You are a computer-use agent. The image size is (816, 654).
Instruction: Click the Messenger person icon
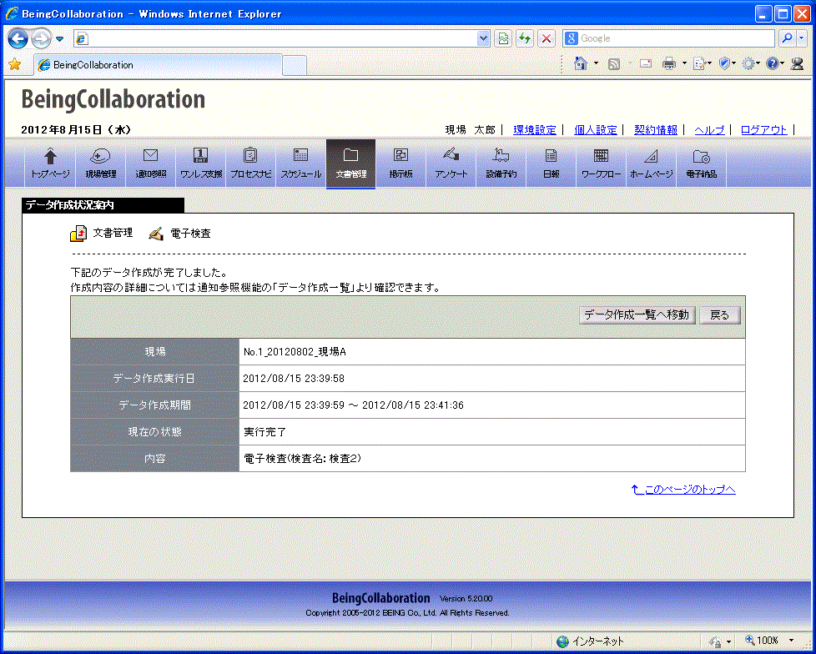pyautogui.click(x=798, y=63)
